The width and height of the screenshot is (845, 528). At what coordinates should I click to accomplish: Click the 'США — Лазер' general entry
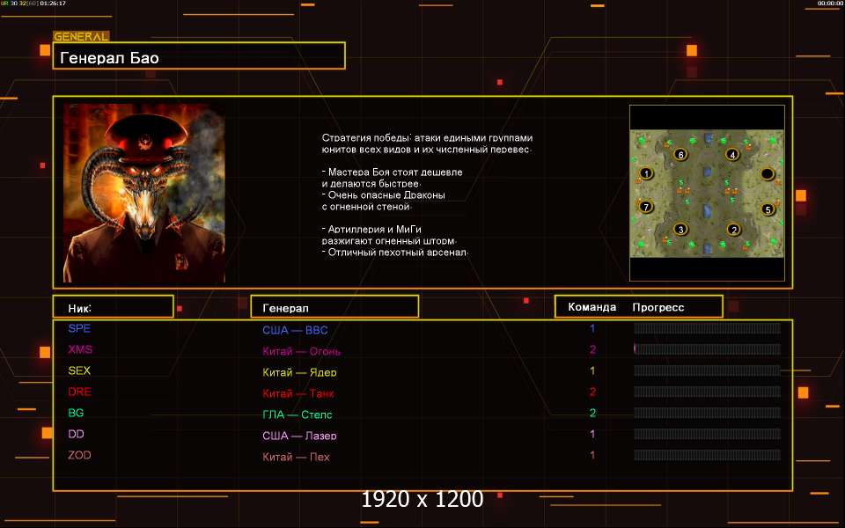pyautogui.click(x=299, y=436)
